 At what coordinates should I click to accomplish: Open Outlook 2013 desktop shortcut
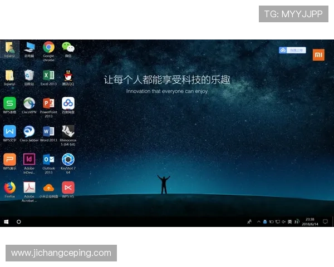point(48,160)
